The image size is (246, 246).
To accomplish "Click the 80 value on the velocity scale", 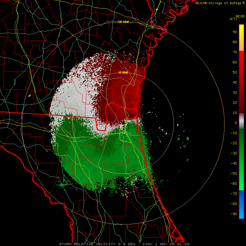I will 235,42.
